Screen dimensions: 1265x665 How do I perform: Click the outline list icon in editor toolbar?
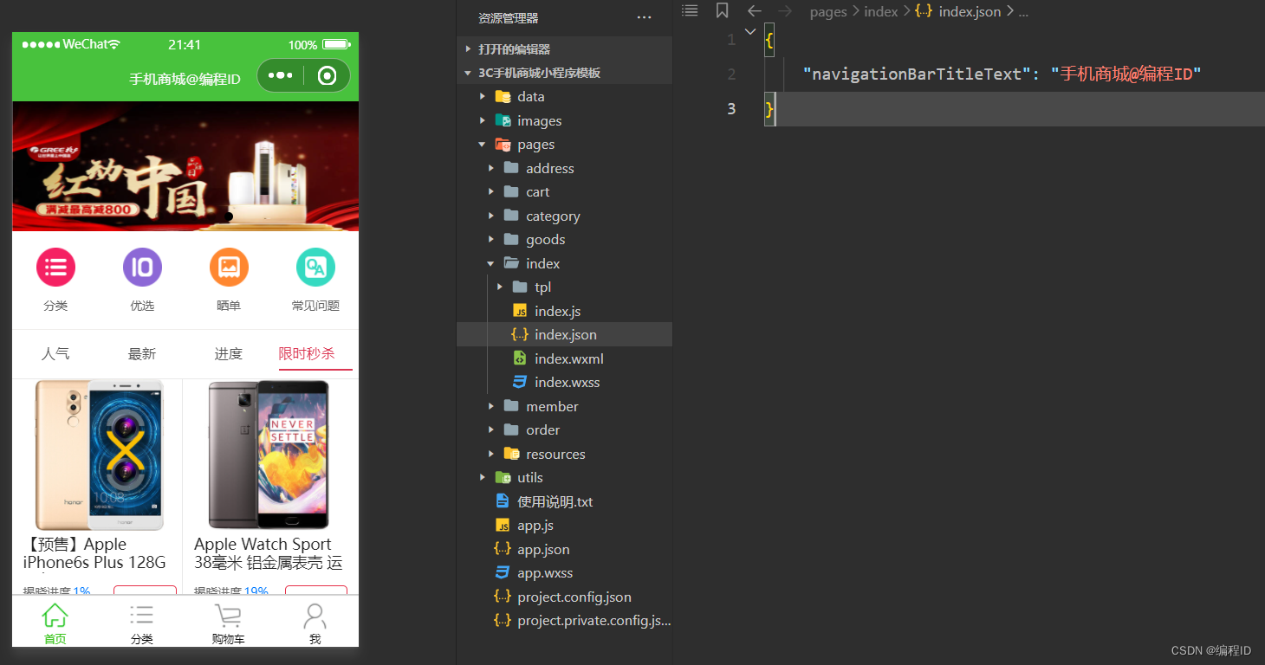pyautogui.click(x=690, y=10)
